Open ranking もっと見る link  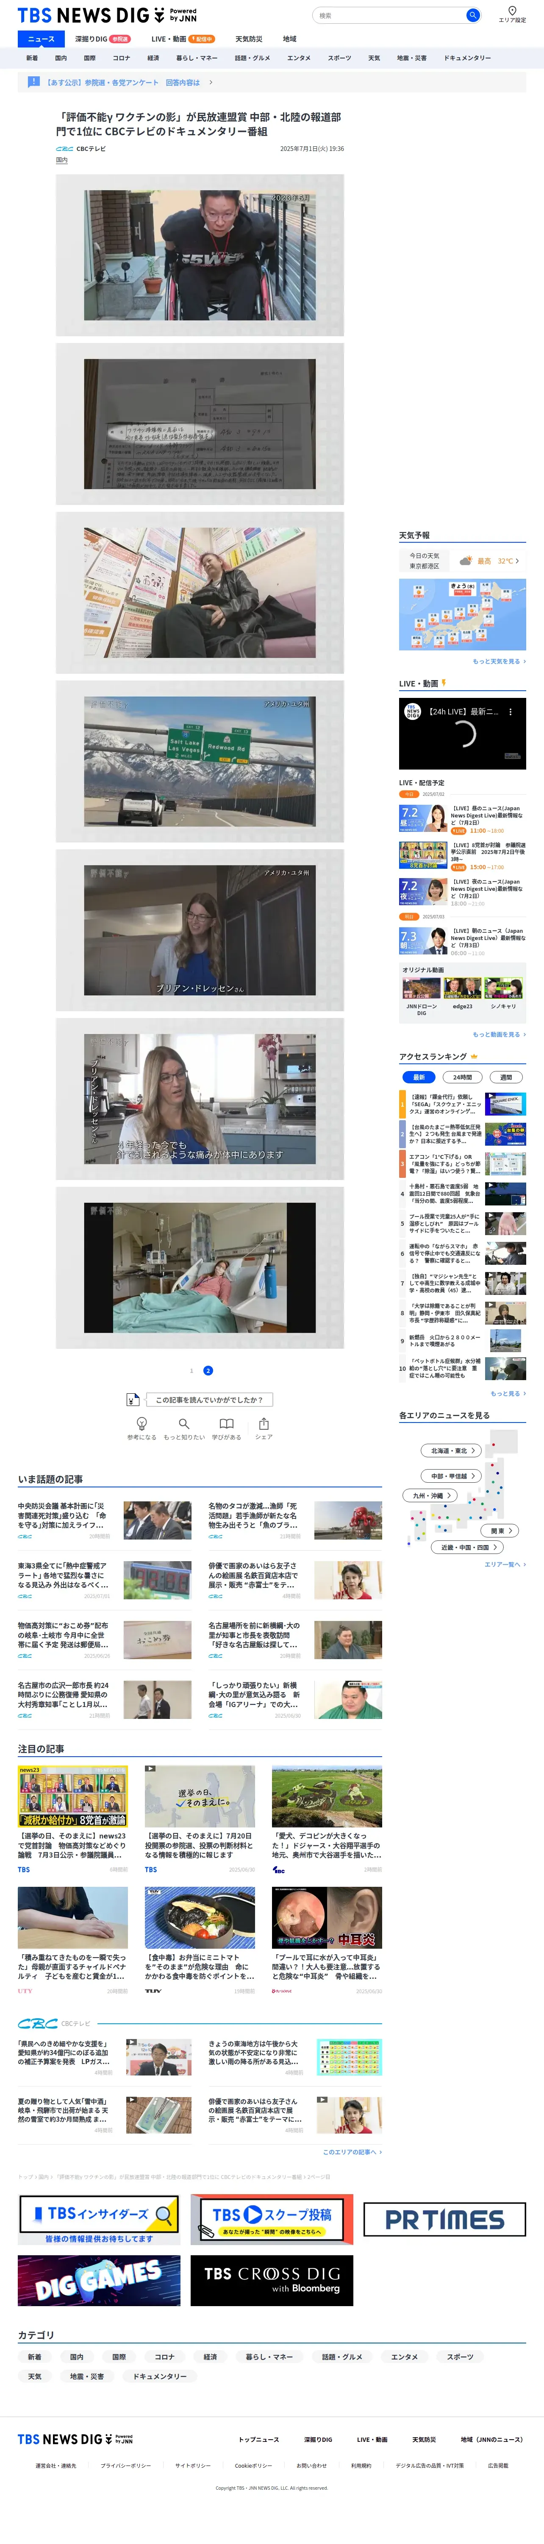click(508, 1393)
